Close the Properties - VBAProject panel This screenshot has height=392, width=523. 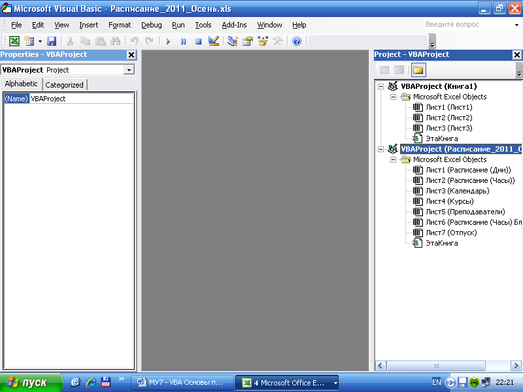point(131,55)
